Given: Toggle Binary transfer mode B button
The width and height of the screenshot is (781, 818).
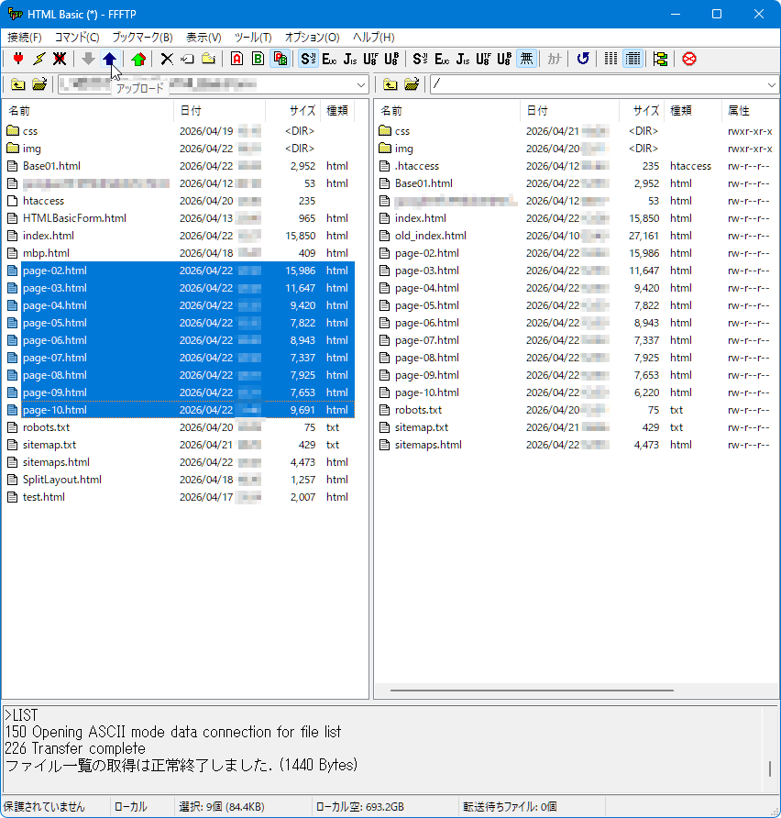Looking at the screenshot, I should [x=258, y=59].
